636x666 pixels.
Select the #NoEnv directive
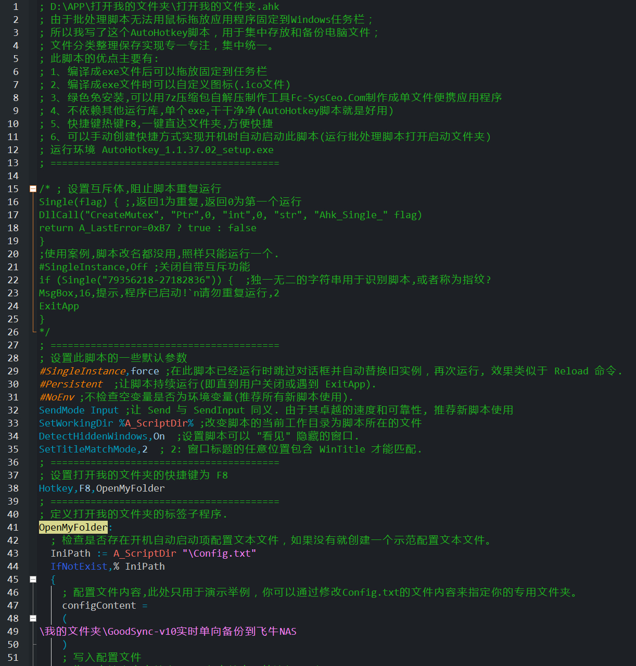point(57,397)
